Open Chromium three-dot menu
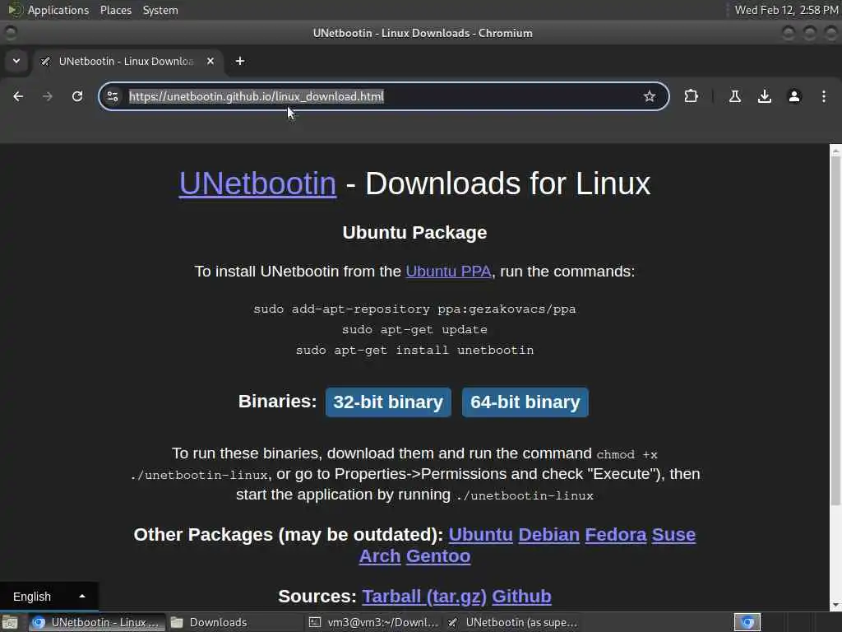842x632 pixels. (824, 96)
